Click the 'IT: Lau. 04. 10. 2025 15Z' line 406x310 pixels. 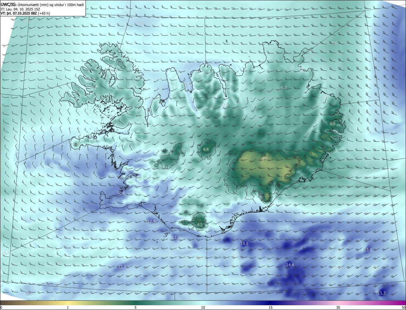point(20,9)
